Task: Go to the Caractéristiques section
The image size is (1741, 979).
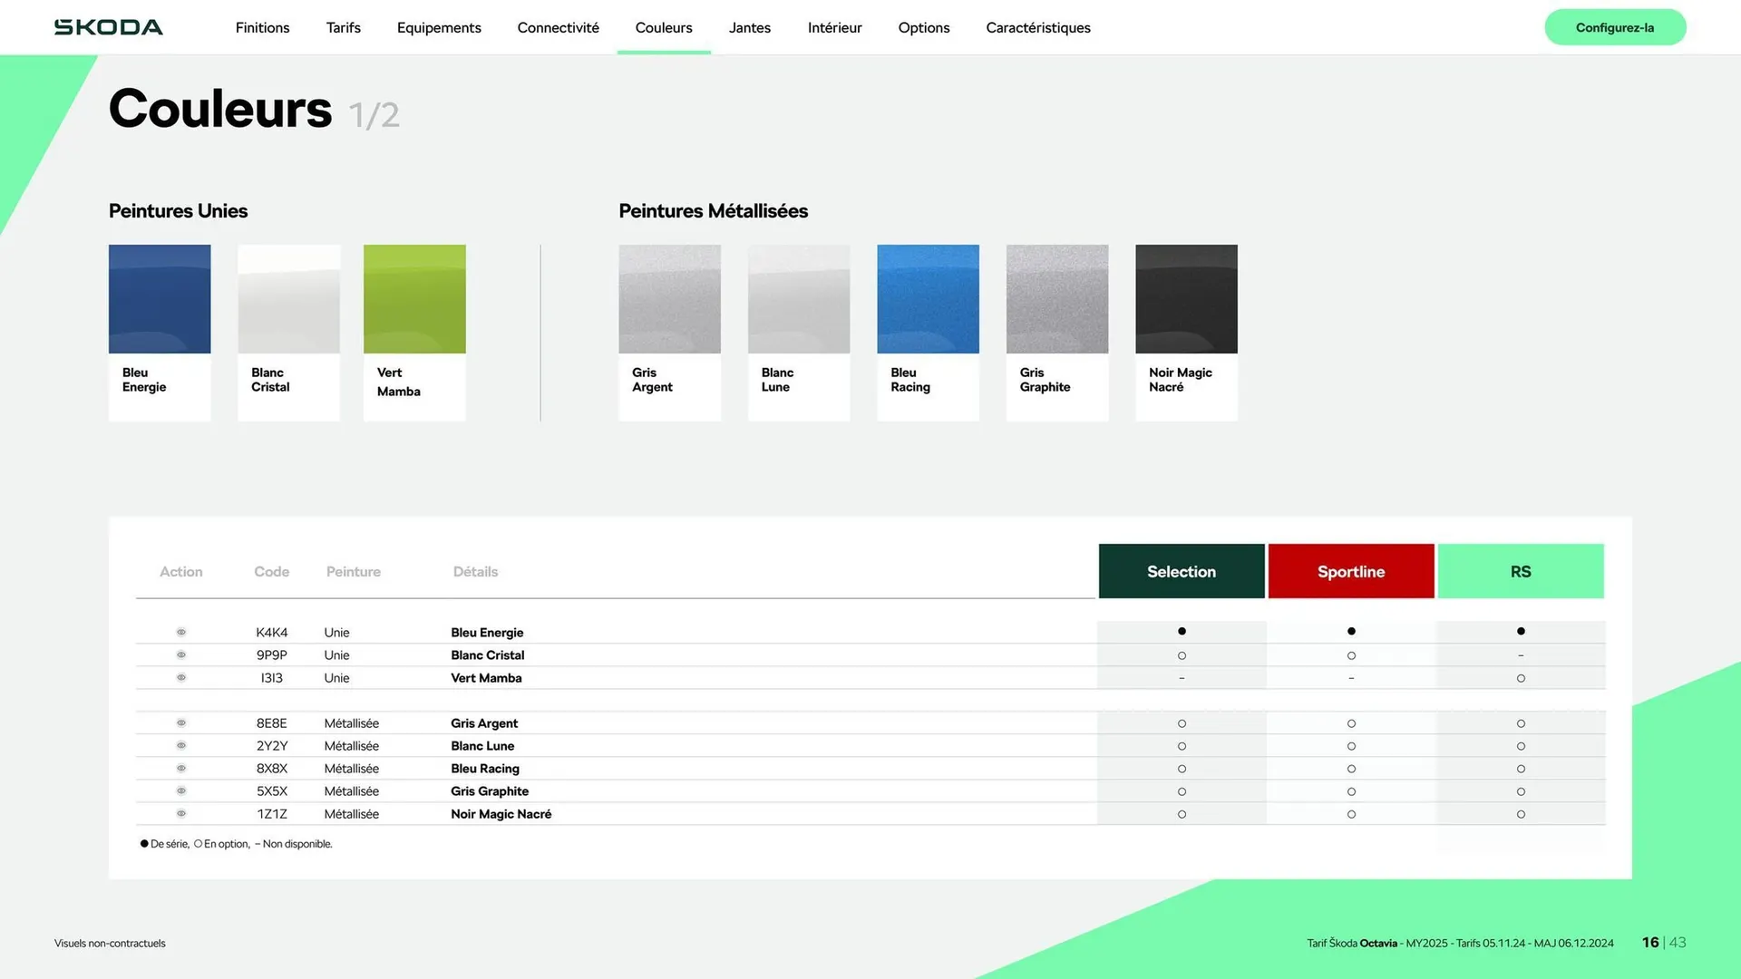Action: [x=1037, y=27]
